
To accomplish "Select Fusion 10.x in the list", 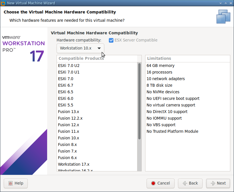I will (x=97, y=138).
